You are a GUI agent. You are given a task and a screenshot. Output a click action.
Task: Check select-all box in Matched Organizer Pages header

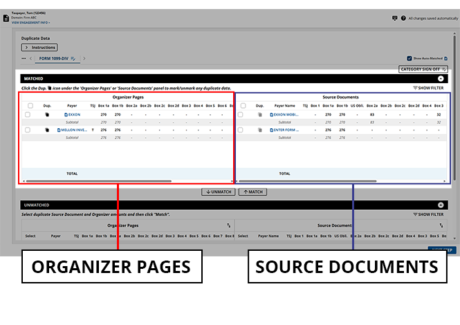click(30, 106)
